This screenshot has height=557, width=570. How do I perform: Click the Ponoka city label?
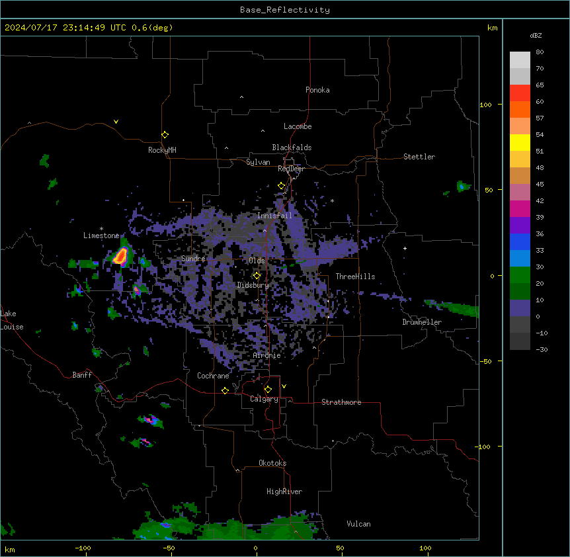click(317, 90)
